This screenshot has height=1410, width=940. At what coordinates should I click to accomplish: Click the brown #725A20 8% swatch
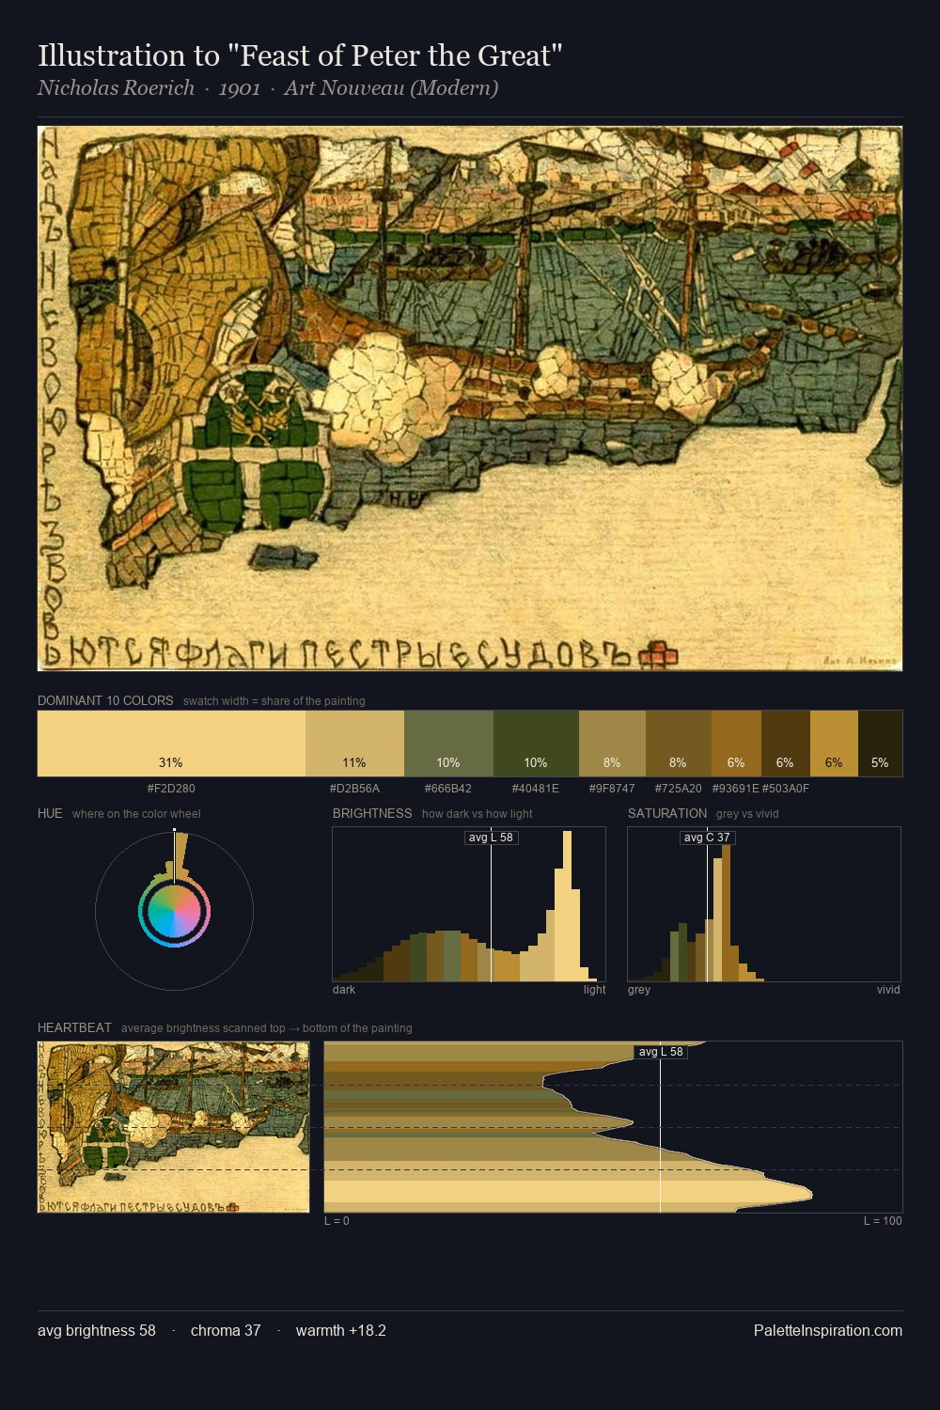click(679, 744)
